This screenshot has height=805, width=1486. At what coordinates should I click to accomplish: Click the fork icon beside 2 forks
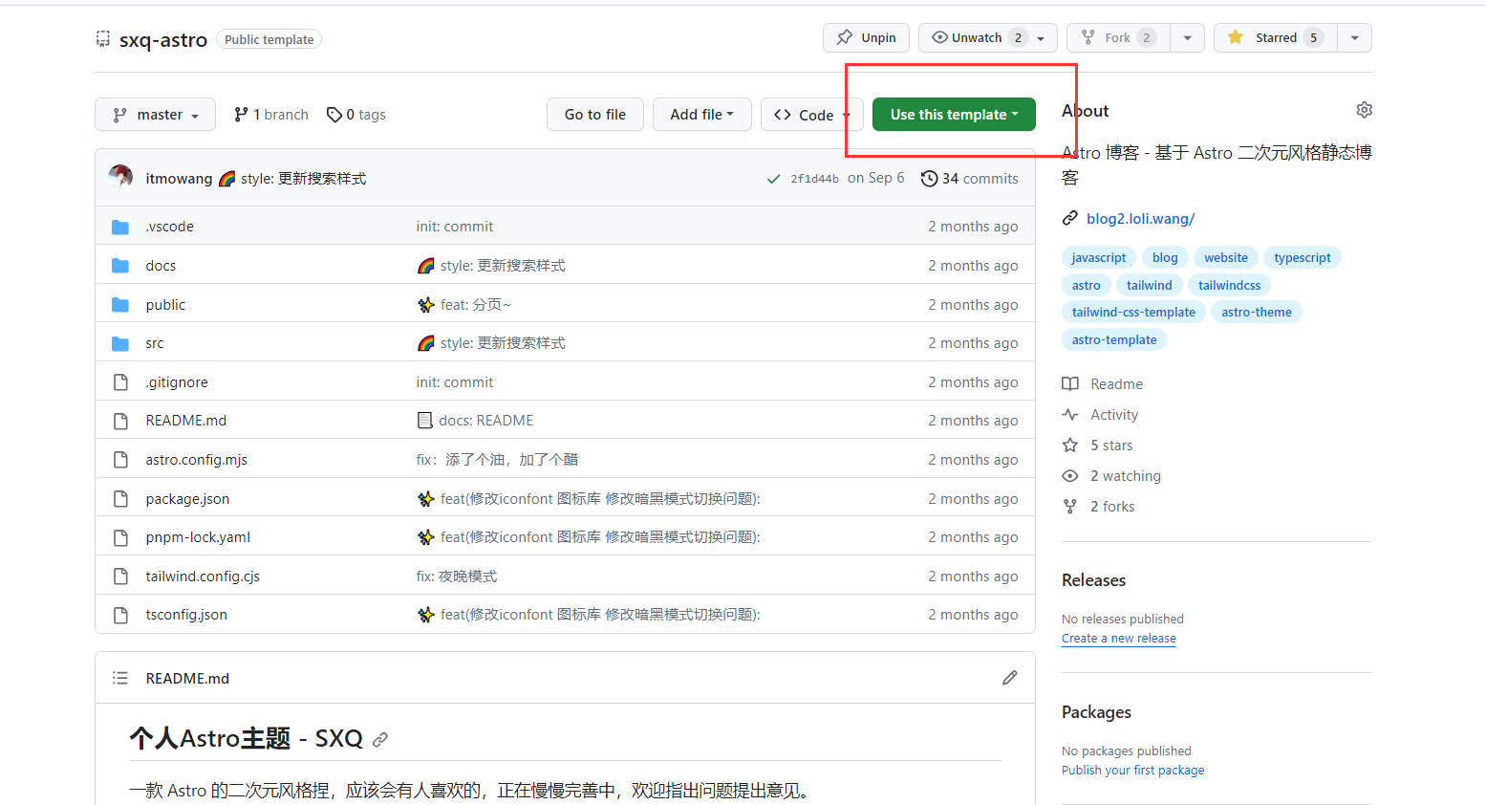coord(1070,507)
